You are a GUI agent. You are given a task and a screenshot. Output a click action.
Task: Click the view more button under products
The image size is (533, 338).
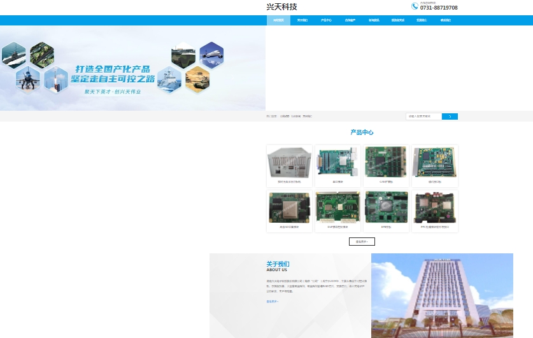coord(362,241)
